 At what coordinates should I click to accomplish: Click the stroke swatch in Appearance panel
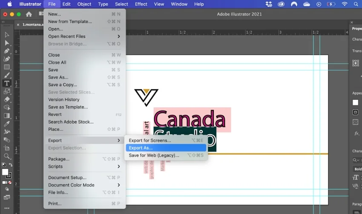click(355, 112)
